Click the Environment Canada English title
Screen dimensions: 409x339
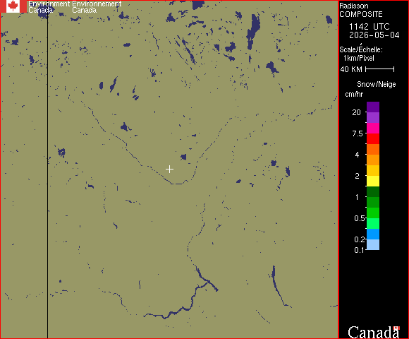tap(49, 7)
